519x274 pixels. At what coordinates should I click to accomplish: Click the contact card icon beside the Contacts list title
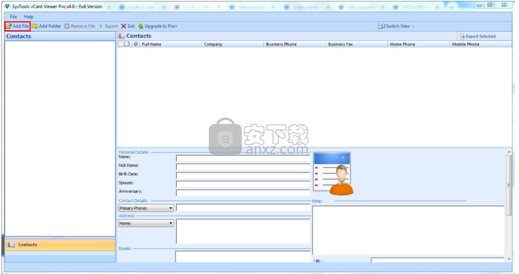121,36
